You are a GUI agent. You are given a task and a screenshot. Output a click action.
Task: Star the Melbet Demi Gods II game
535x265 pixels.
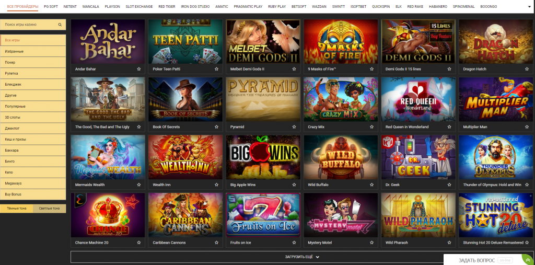coord(294,69)
